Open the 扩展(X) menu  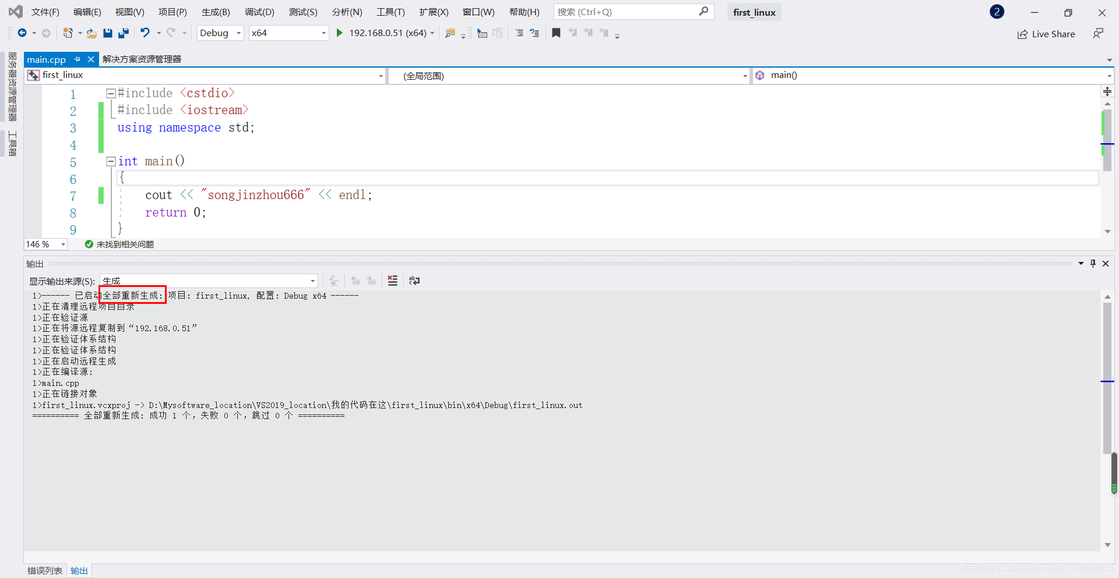(x=434, y=12)
